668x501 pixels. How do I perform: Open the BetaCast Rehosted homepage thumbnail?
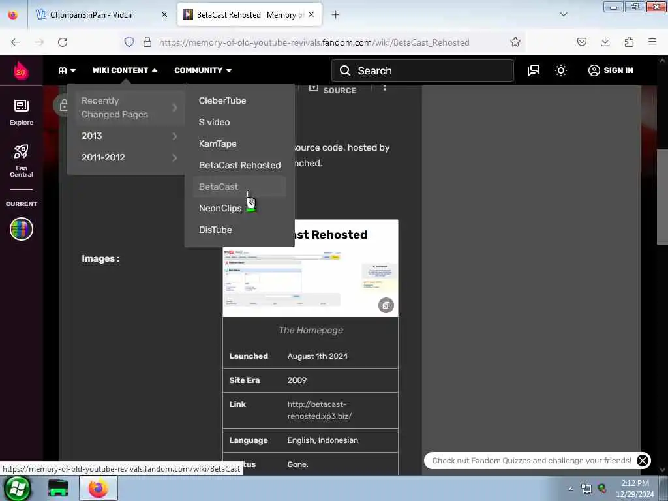tap(311, 281)
